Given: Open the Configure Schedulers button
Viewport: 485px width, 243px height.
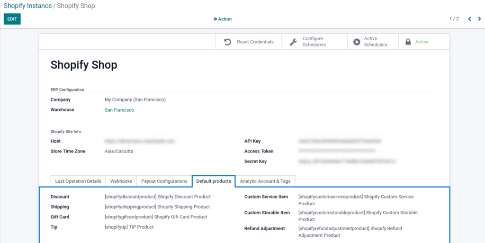Looking at the screenshot, I should [x=314, y=42].
